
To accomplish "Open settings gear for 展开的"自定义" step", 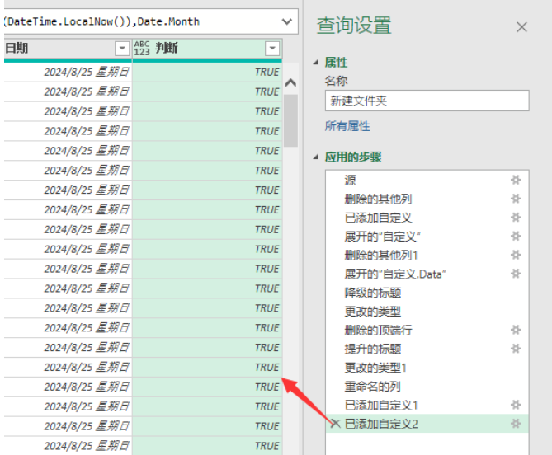I will pyautogui.click(x=516, y=236).
